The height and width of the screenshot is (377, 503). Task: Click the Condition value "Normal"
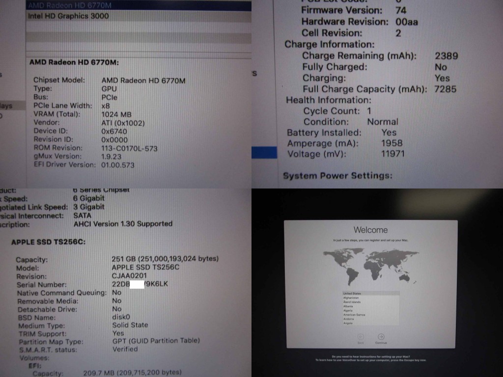point(383,122)
